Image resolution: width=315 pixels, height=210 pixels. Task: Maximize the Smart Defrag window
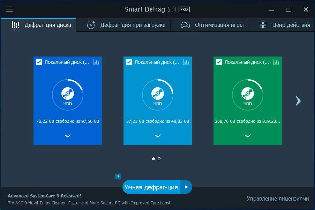coord(289,9)
